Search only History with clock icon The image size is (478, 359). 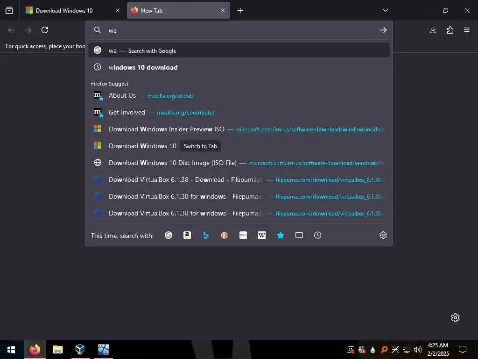pos(317,235)
